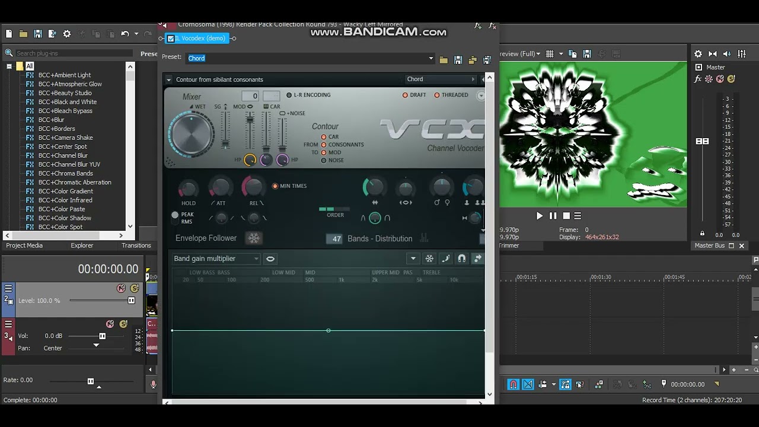Open the Chord preset selector in Vocodex
This screenshot has width=759, height=427.
[441, 79]
